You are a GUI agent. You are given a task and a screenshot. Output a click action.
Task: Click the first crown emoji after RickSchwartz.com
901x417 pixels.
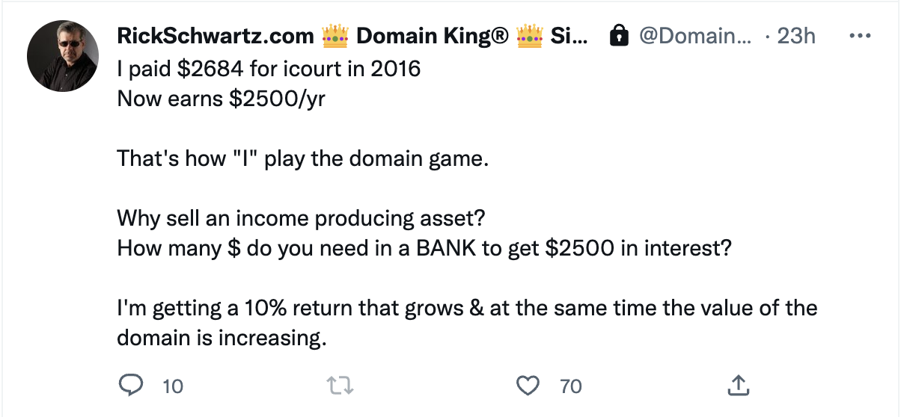[335, 36]
